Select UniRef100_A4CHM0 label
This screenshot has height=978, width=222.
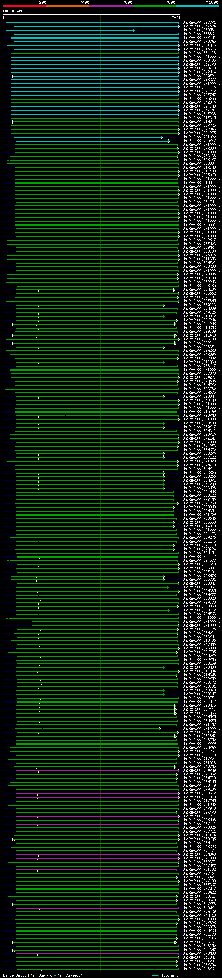(x=199, y=644)
